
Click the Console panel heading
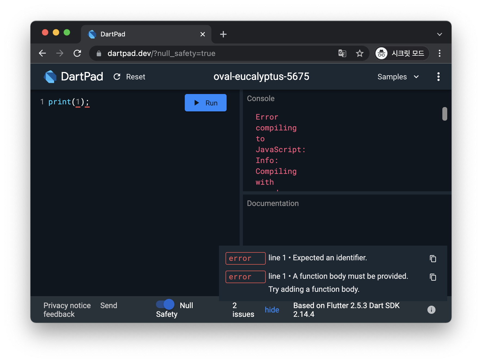point(261,98)
